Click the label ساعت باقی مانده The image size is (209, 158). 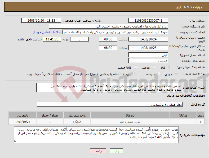pyautogui.click(x=30, y=39)
